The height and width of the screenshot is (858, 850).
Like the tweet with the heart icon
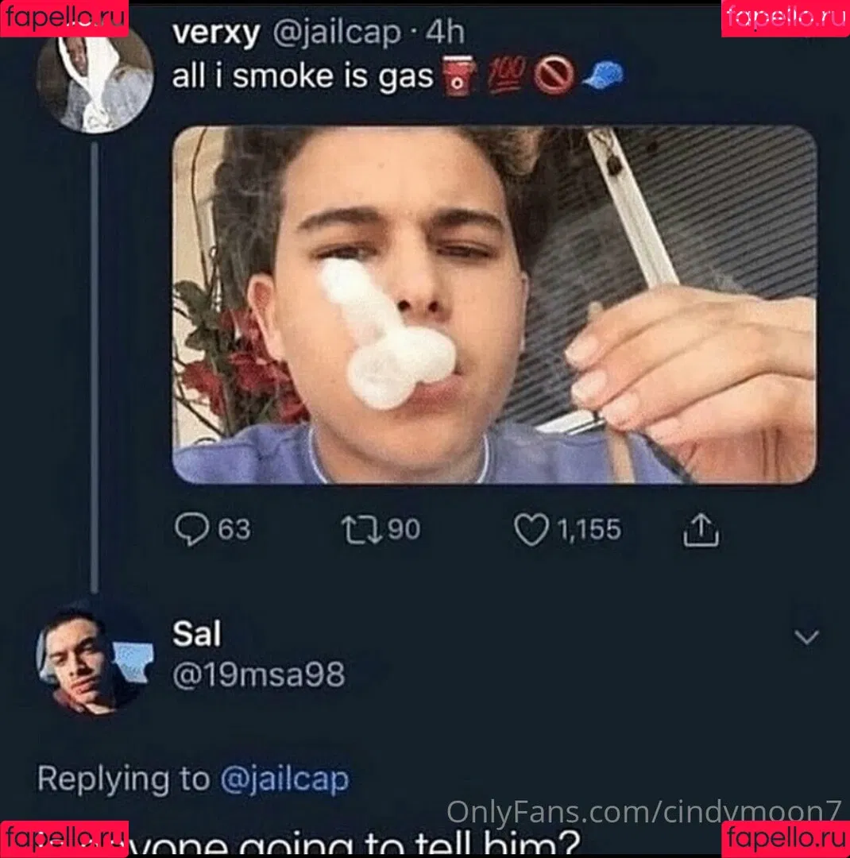(531, 530)
